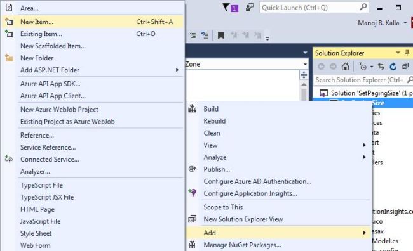Open New Solution Explorer View
The height and width of the screenshot is (251, 413).
tap(279, 219)
